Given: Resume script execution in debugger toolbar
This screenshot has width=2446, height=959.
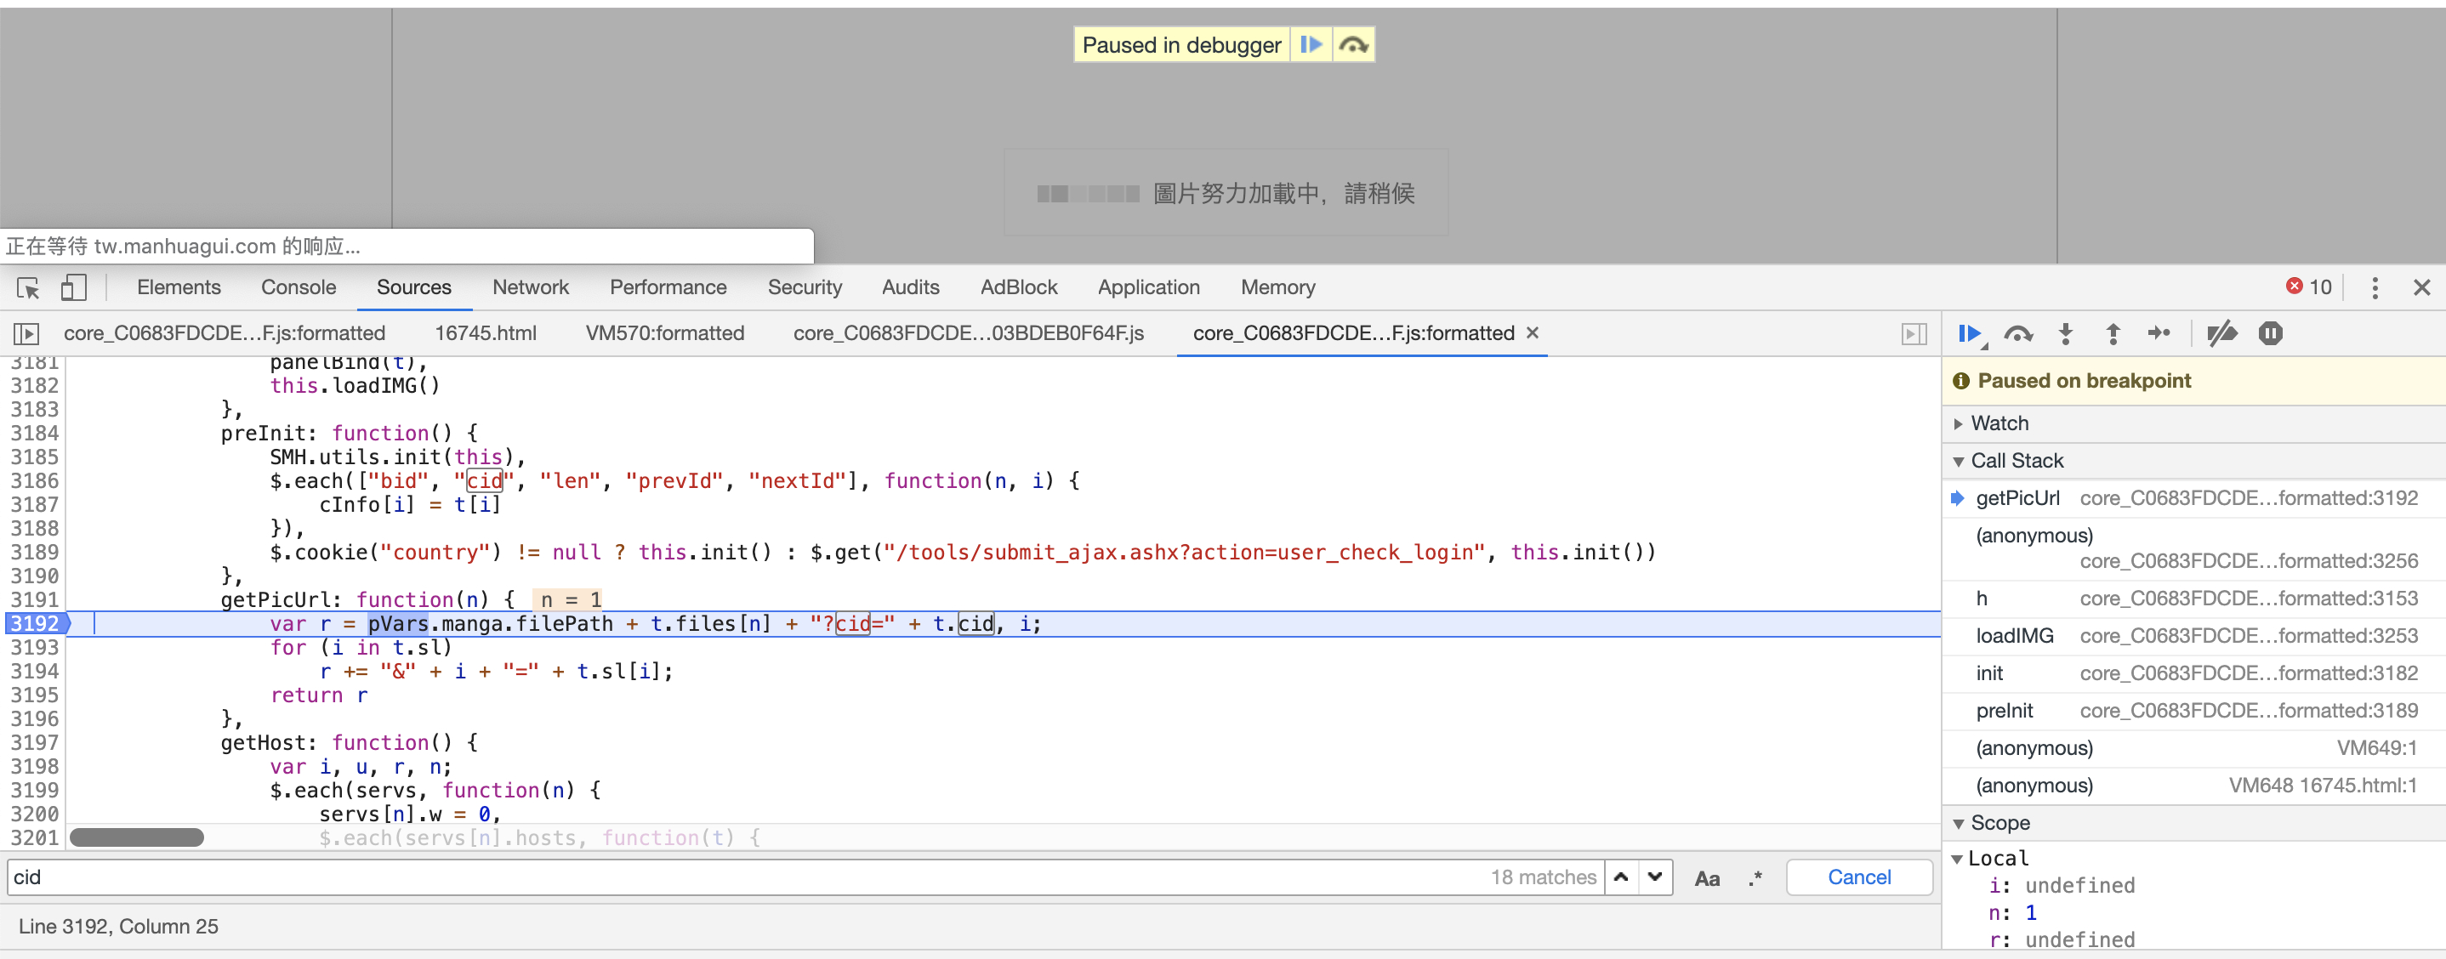Looking at the screenshot, I should coord(1970,333).
